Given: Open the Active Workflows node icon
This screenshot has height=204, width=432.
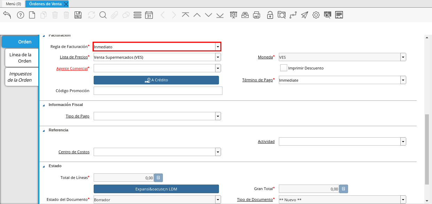Looking at the screenshot, I should click(293, 15).
